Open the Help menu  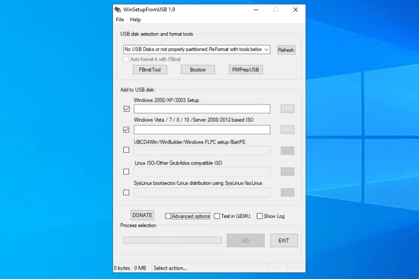[135, 19]
